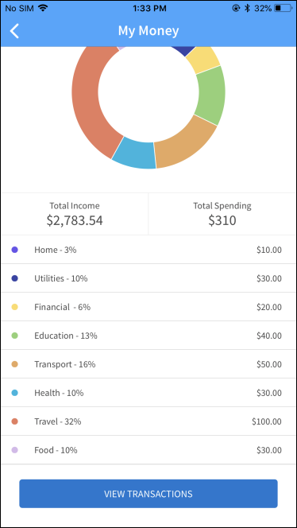Select the Health color dot
Screen dimensions: 297x528
click(15, 393)
